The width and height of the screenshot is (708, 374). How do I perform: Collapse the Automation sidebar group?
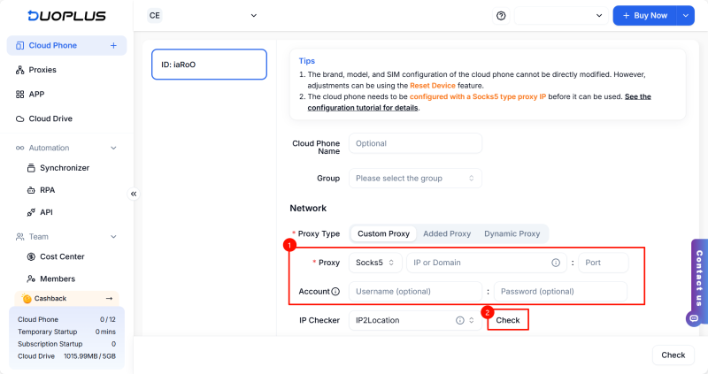(113, 148)
